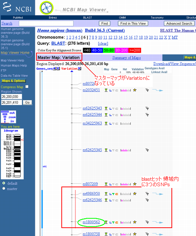Click the star validation icon for rs2032451

coord(135,90)
